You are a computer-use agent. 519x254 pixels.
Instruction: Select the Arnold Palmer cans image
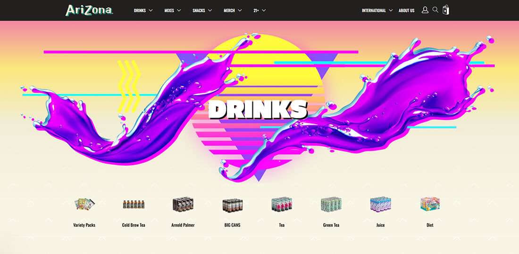tap(183, 204)
